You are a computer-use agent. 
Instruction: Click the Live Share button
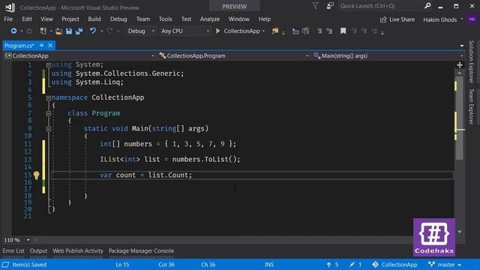click(x=397, y=19)
